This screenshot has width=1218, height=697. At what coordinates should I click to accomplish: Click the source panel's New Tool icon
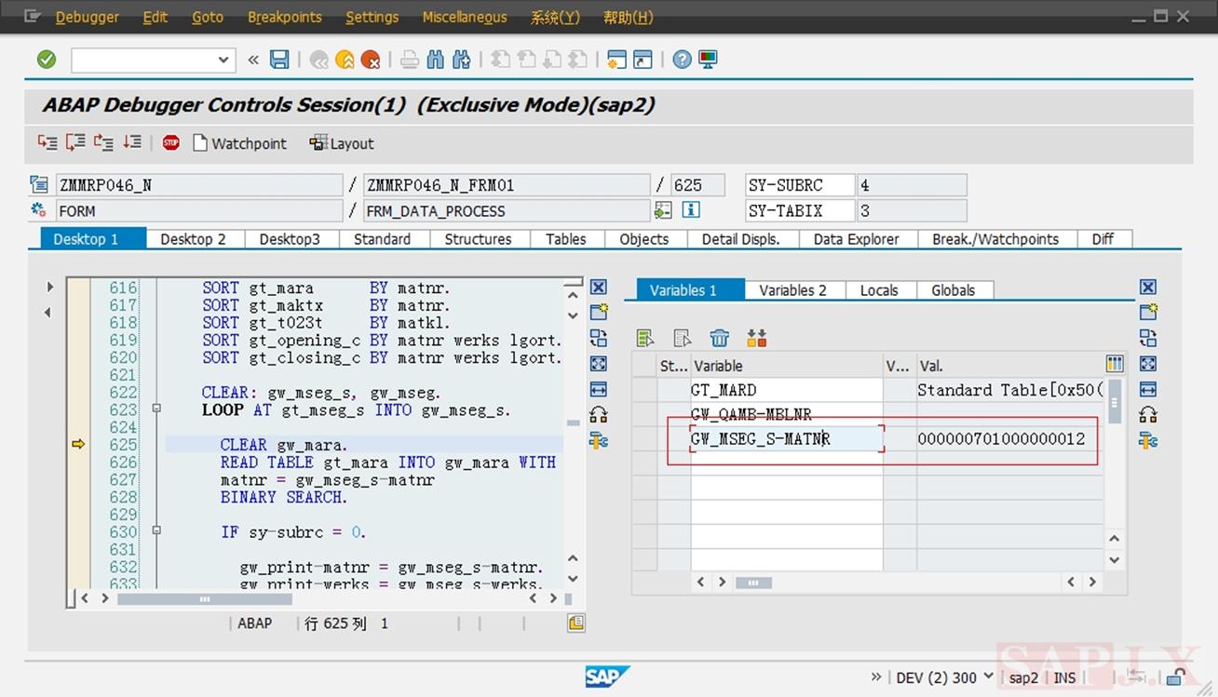click(x=599, y=312)
